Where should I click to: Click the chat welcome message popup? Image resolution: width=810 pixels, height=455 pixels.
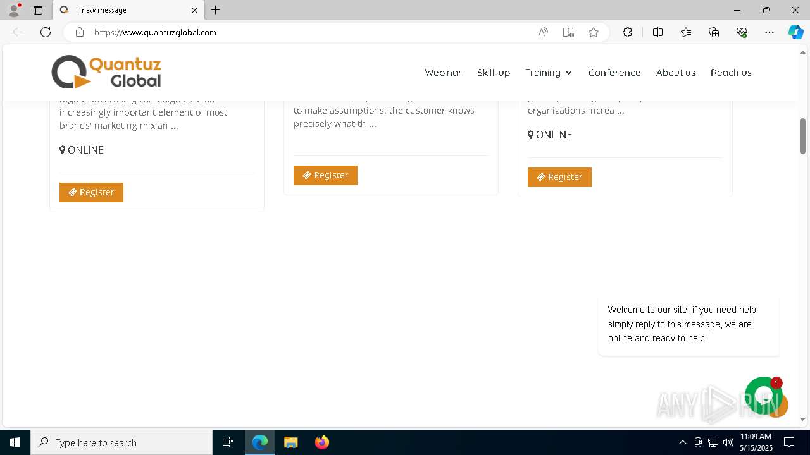[x=688, y=324]
